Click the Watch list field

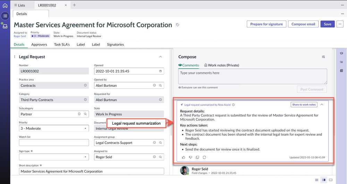54,143
